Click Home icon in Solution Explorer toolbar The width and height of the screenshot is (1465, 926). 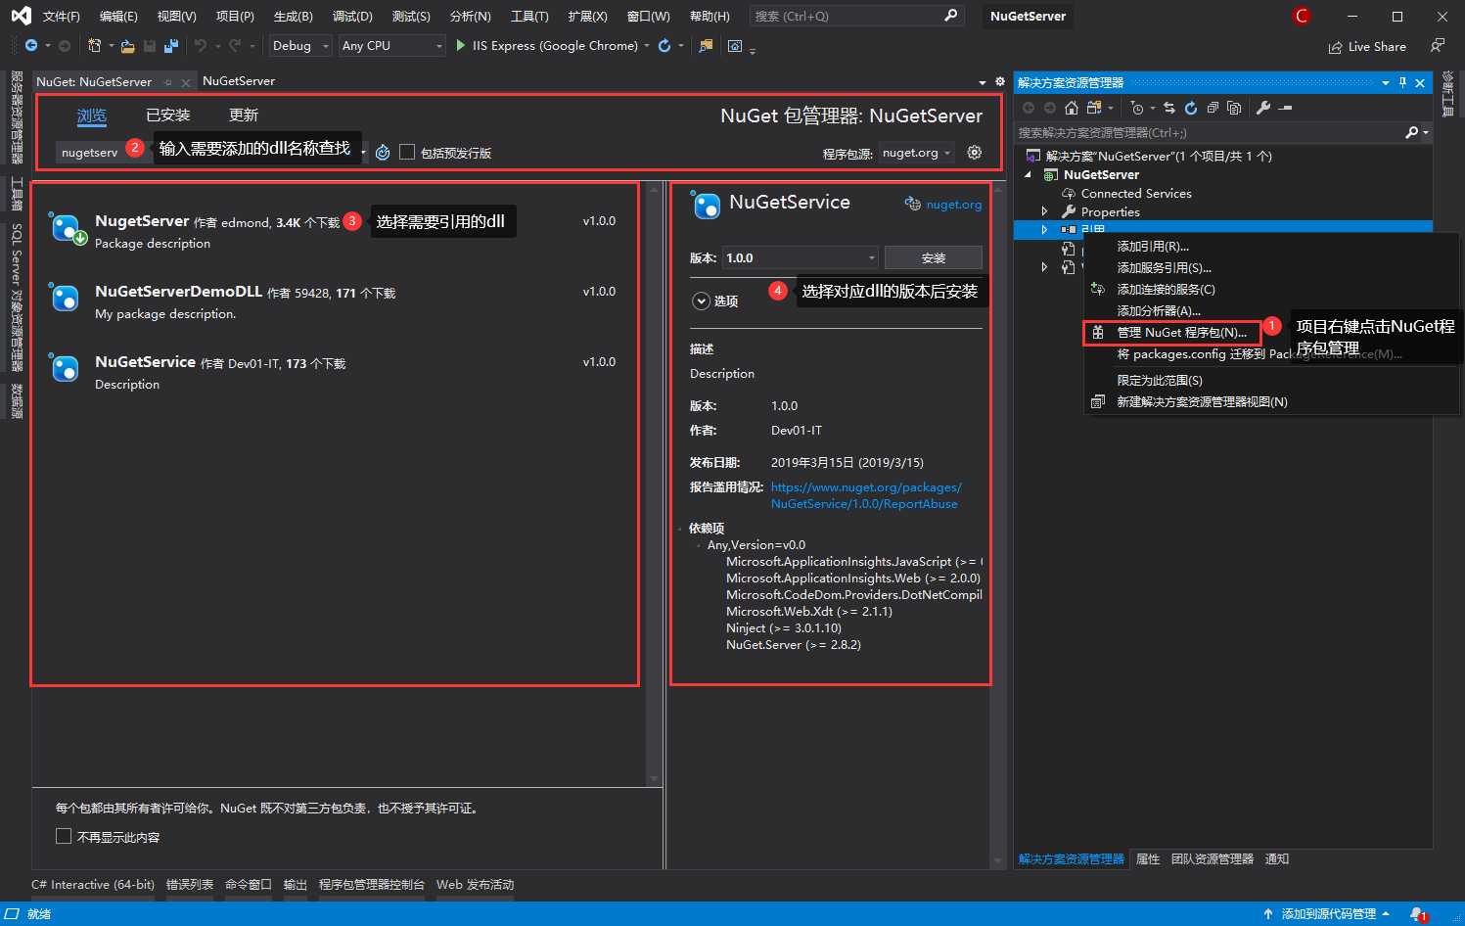(1072, 108)
